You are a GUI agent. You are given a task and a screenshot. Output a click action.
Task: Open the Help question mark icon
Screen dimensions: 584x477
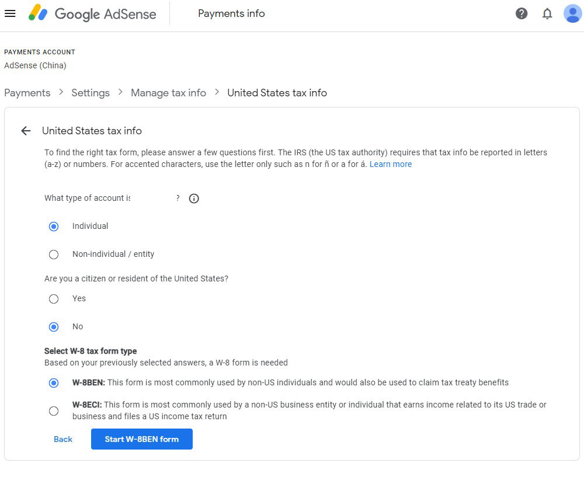[x=522, y=13]
